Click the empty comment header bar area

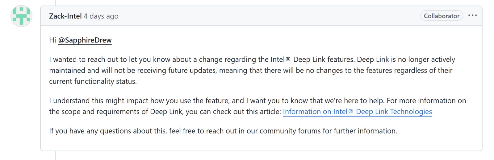269,16
